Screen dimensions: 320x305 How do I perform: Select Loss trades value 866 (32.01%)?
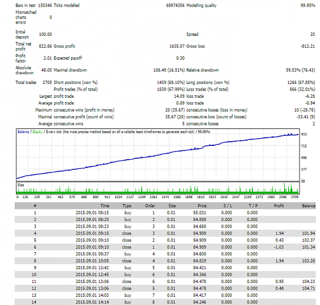[302, 90]
